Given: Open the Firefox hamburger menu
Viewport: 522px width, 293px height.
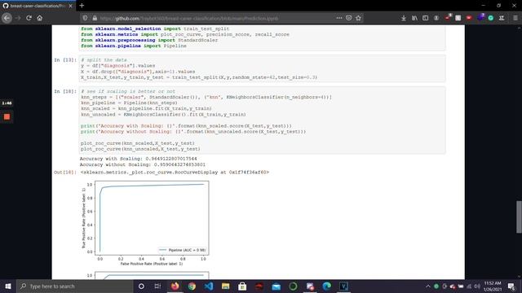Looking at the screenshot, I should [x=515, y=18].
